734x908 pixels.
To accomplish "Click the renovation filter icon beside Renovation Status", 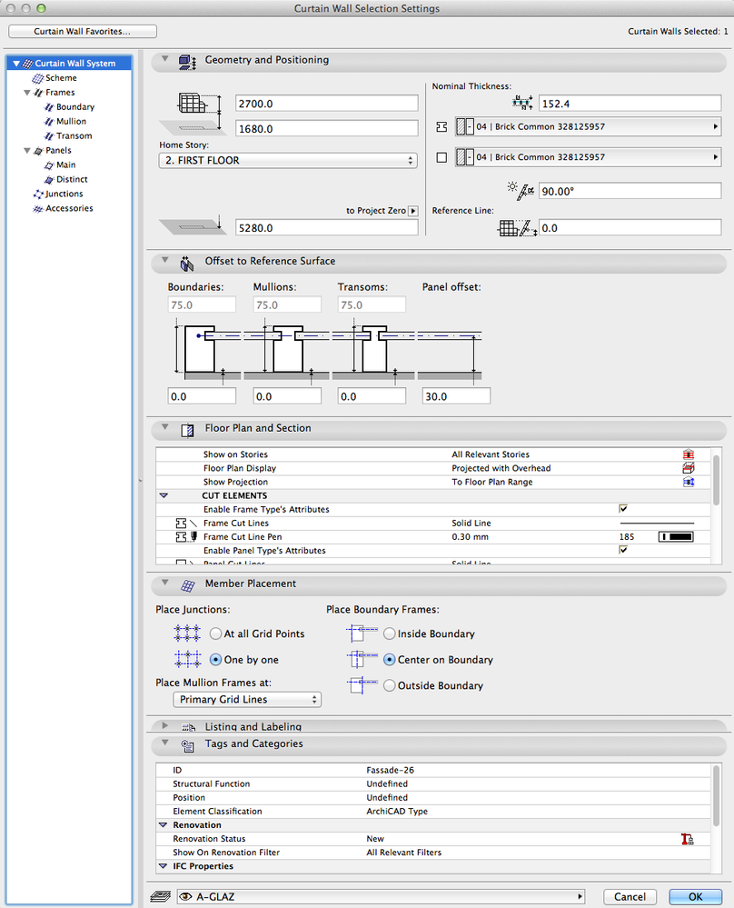I will coord(688,838).
